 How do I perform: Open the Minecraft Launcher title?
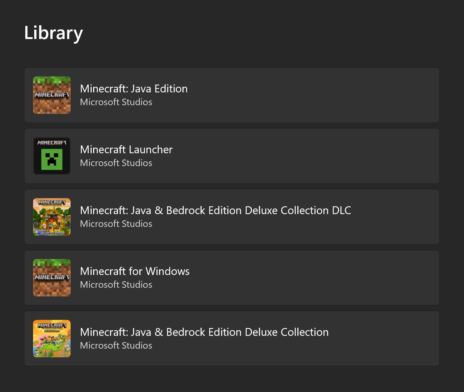(126, 149)
